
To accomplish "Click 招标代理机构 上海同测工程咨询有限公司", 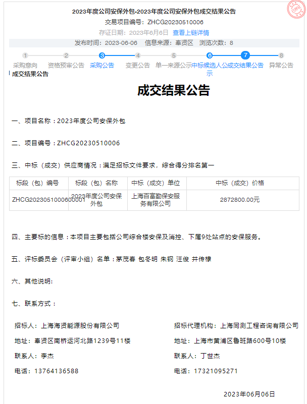I will point(236,326).
